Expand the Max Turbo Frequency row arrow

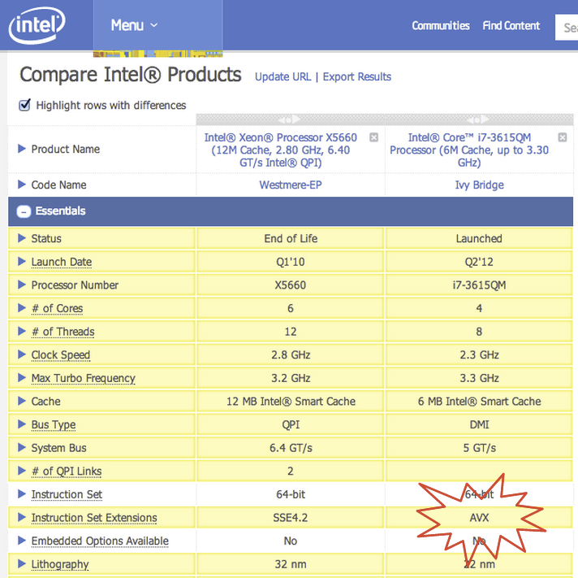point(22,377)
